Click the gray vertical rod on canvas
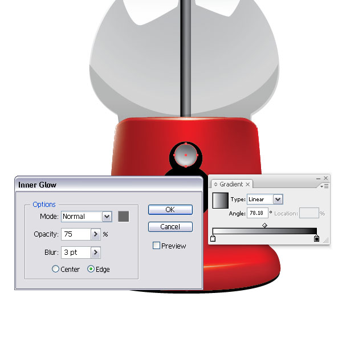This screenshot has width=342, height=342. 186,58
